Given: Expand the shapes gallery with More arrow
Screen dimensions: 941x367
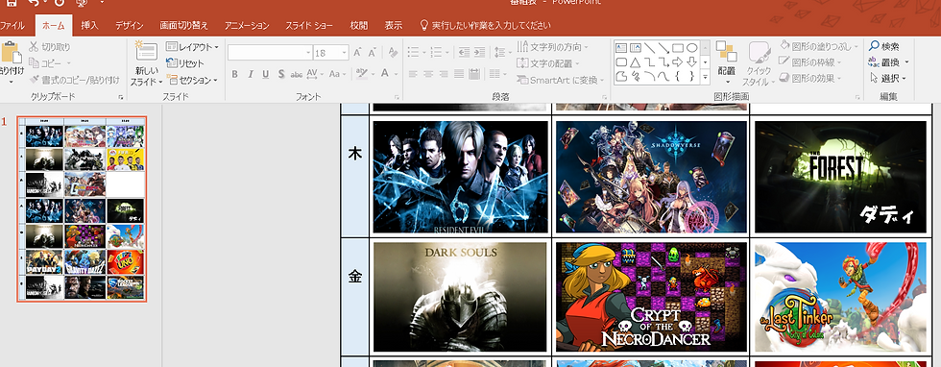Looking at the screenshot, I should 705,76.
